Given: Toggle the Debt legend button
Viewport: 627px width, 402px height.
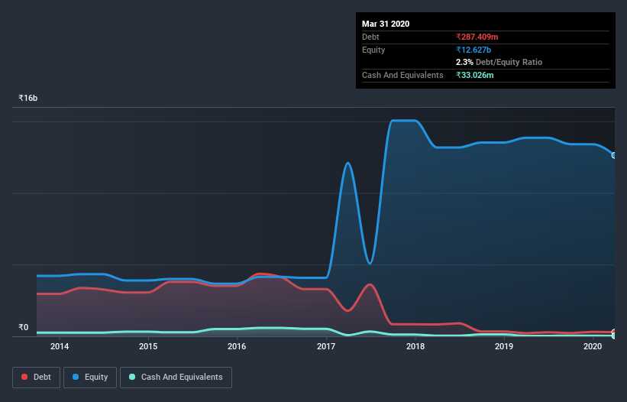Looking at the screenshot, I should [x=36, y=378].
